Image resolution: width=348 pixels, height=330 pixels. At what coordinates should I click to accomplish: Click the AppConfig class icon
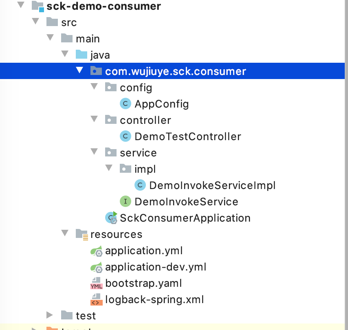tap(126, 103)
